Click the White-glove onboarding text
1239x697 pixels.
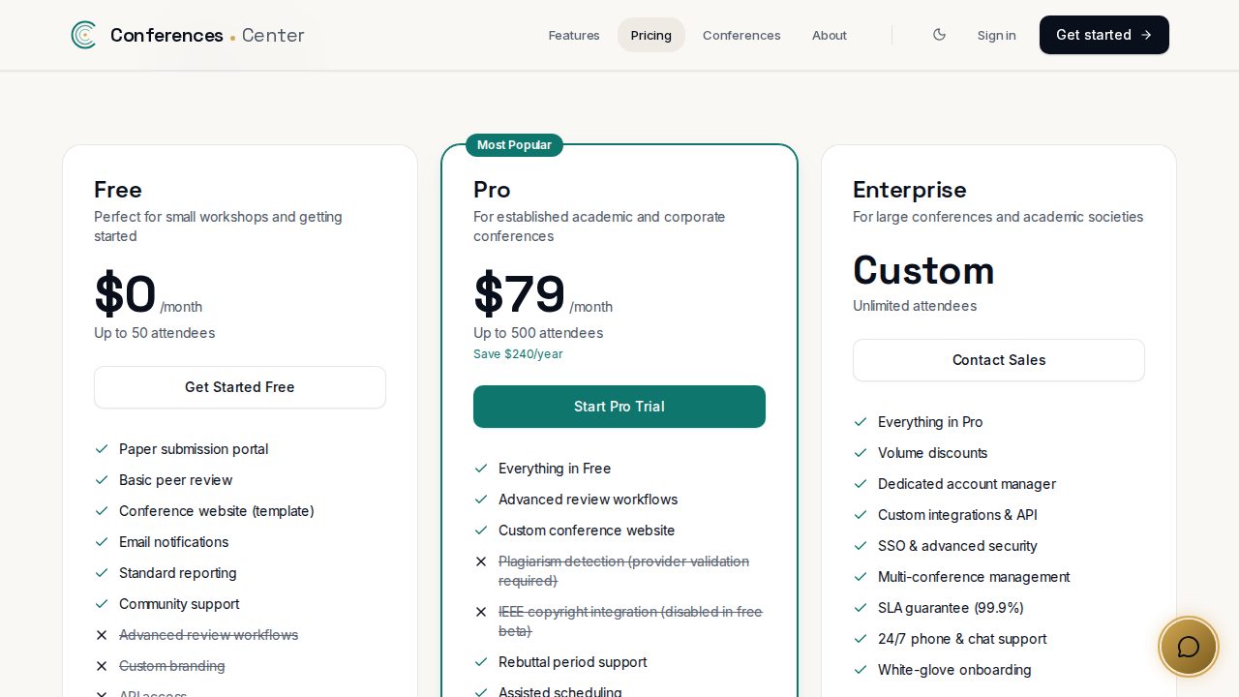coord(954,670)
